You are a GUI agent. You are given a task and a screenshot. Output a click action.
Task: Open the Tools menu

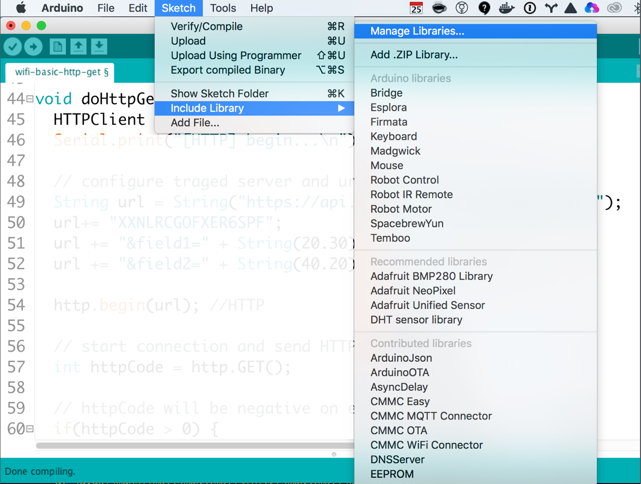[x=223, y=8]
